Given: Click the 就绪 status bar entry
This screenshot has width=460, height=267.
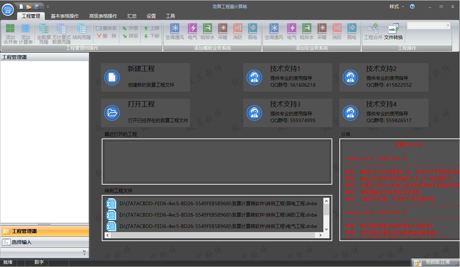Looking at the screenshot, I should coord(7,262).
